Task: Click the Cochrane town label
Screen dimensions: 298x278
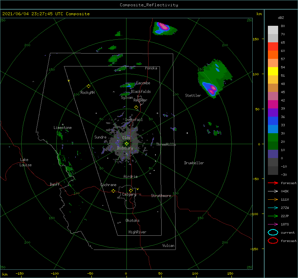Action: [x=108, y=185]
